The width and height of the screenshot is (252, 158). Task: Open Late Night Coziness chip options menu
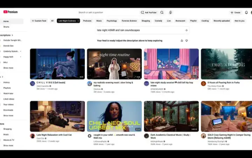click(78, 21)
